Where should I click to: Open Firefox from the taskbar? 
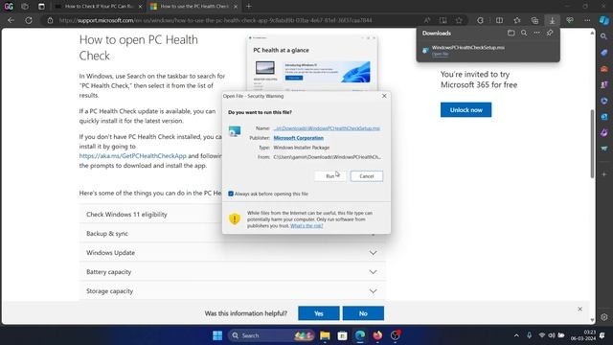point(377,335)
